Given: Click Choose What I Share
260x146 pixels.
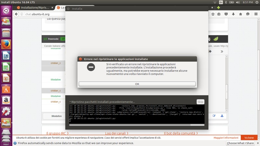Looking at the screenshot, I should (240, 143).
